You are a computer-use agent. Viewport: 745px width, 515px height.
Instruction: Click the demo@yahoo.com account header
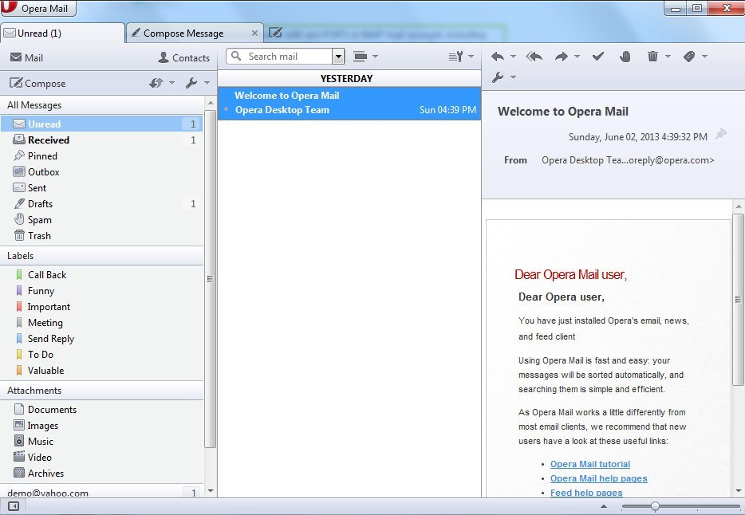pyautogui.click(x=101, y=492)
